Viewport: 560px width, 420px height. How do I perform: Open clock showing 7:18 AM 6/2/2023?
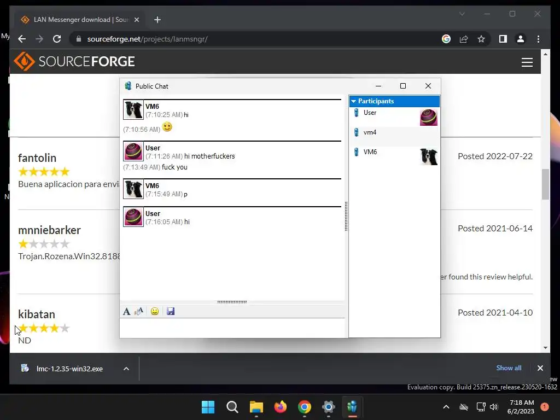click(521, 407)
